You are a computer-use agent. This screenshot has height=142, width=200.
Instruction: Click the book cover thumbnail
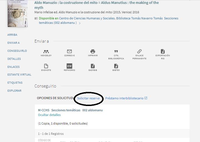(18, 13)
